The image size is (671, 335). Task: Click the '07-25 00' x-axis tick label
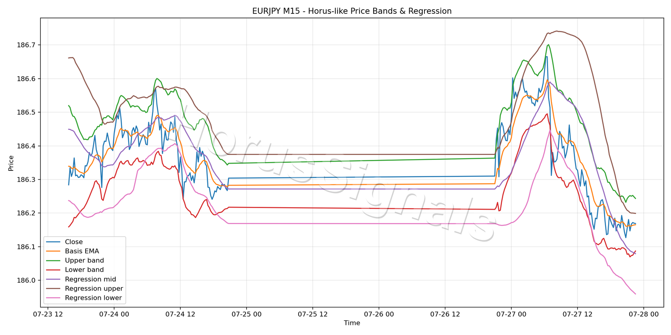tap(247, 314)
